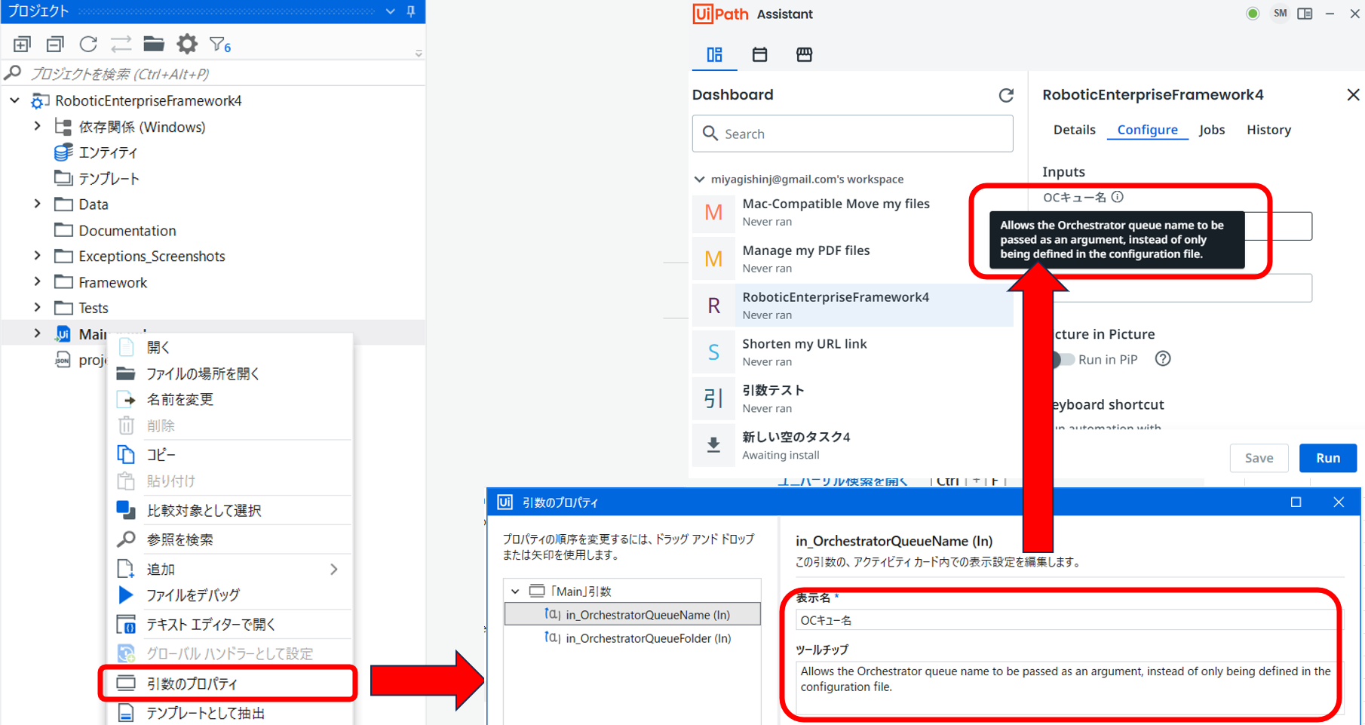Collapse the 「Main」引数 tree node
This screenshot has width=1365, height=725.
515,591
